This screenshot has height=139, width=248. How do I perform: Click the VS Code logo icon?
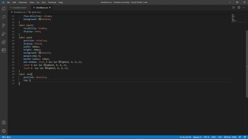[3, 2]
